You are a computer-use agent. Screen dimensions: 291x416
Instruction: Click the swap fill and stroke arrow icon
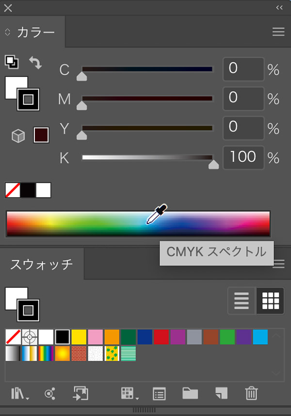pos(35,62)
